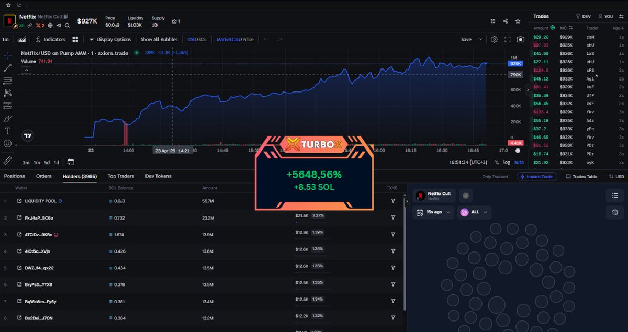
Task: Filter transactions for LIQUIDITY POOL holder
Action: coord(393,201)
